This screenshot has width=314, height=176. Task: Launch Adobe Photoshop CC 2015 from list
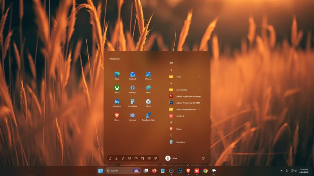tap(185, 103)
